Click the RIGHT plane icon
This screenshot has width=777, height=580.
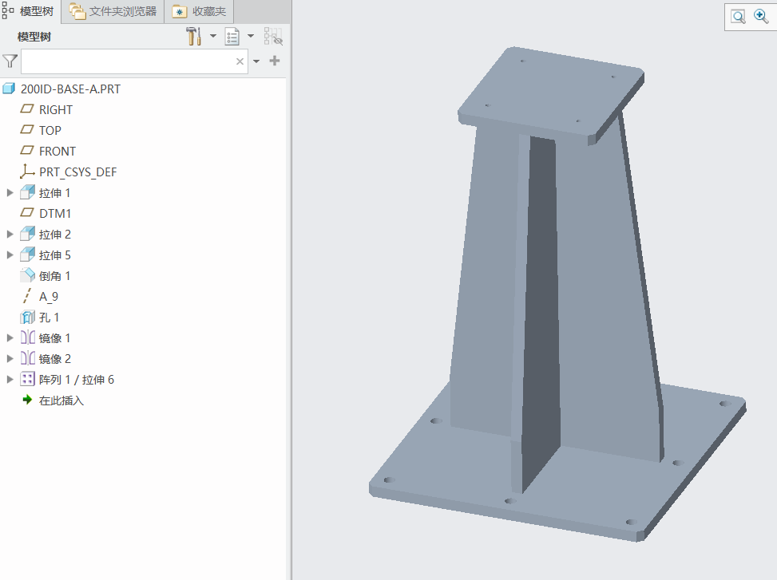pyautogui.click(x=27, y=109)
